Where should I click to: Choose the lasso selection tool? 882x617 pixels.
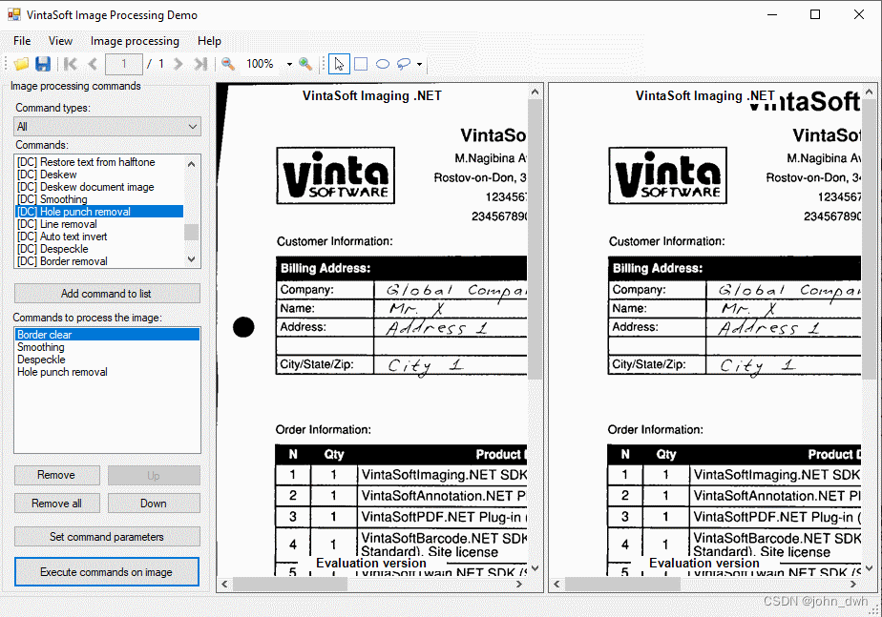tap(403, 64)
